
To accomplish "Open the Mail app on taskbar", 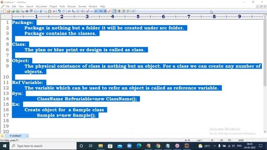I will click(x=120, y=146).
